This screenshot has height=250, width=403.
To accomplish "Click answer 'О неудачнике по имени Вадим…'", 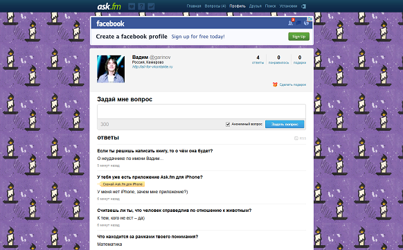I will (x=130, y=159).
